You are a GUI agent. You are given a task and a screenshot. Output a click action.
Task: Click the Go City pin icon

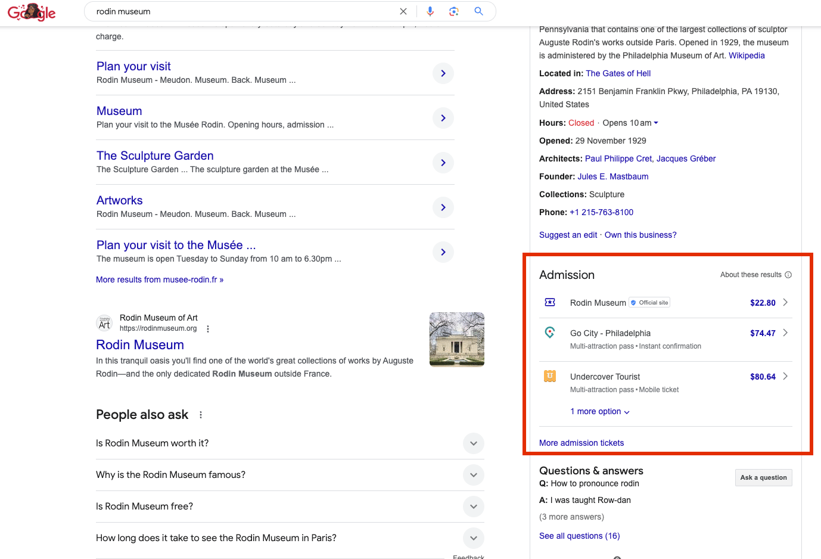[550, 333]
